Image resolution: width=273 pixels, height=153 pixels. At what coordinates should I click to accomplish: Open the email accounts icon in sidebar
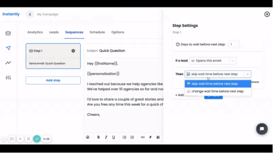pyautogui.click(x=8, y=33)
